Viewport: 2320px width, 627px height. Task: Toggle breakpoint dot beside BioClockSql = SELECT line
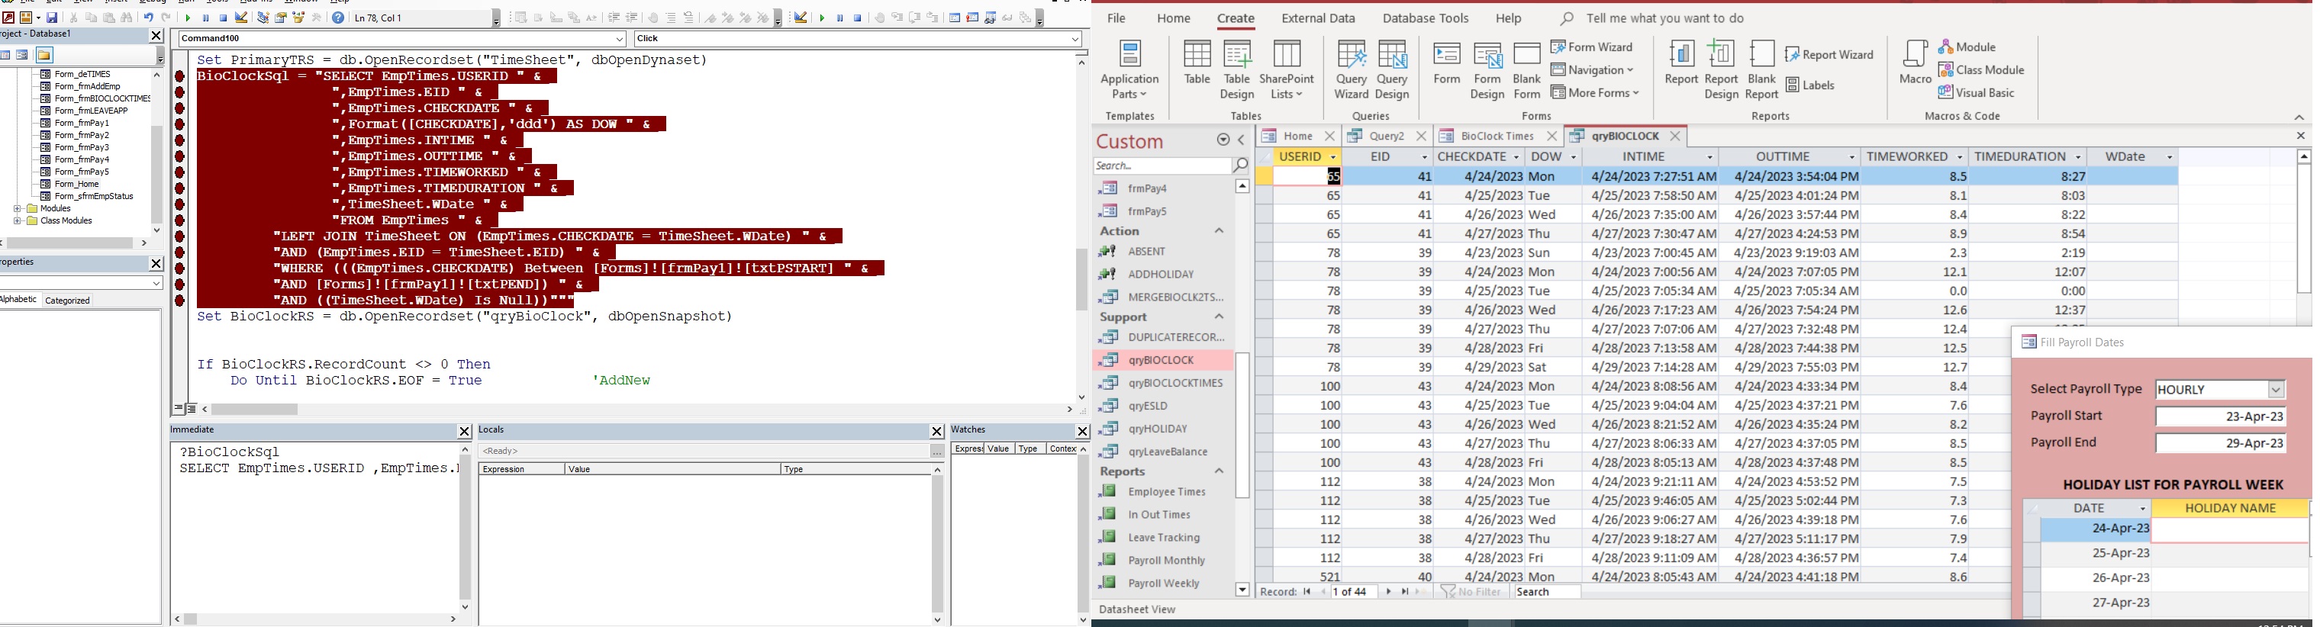point(179,76)
